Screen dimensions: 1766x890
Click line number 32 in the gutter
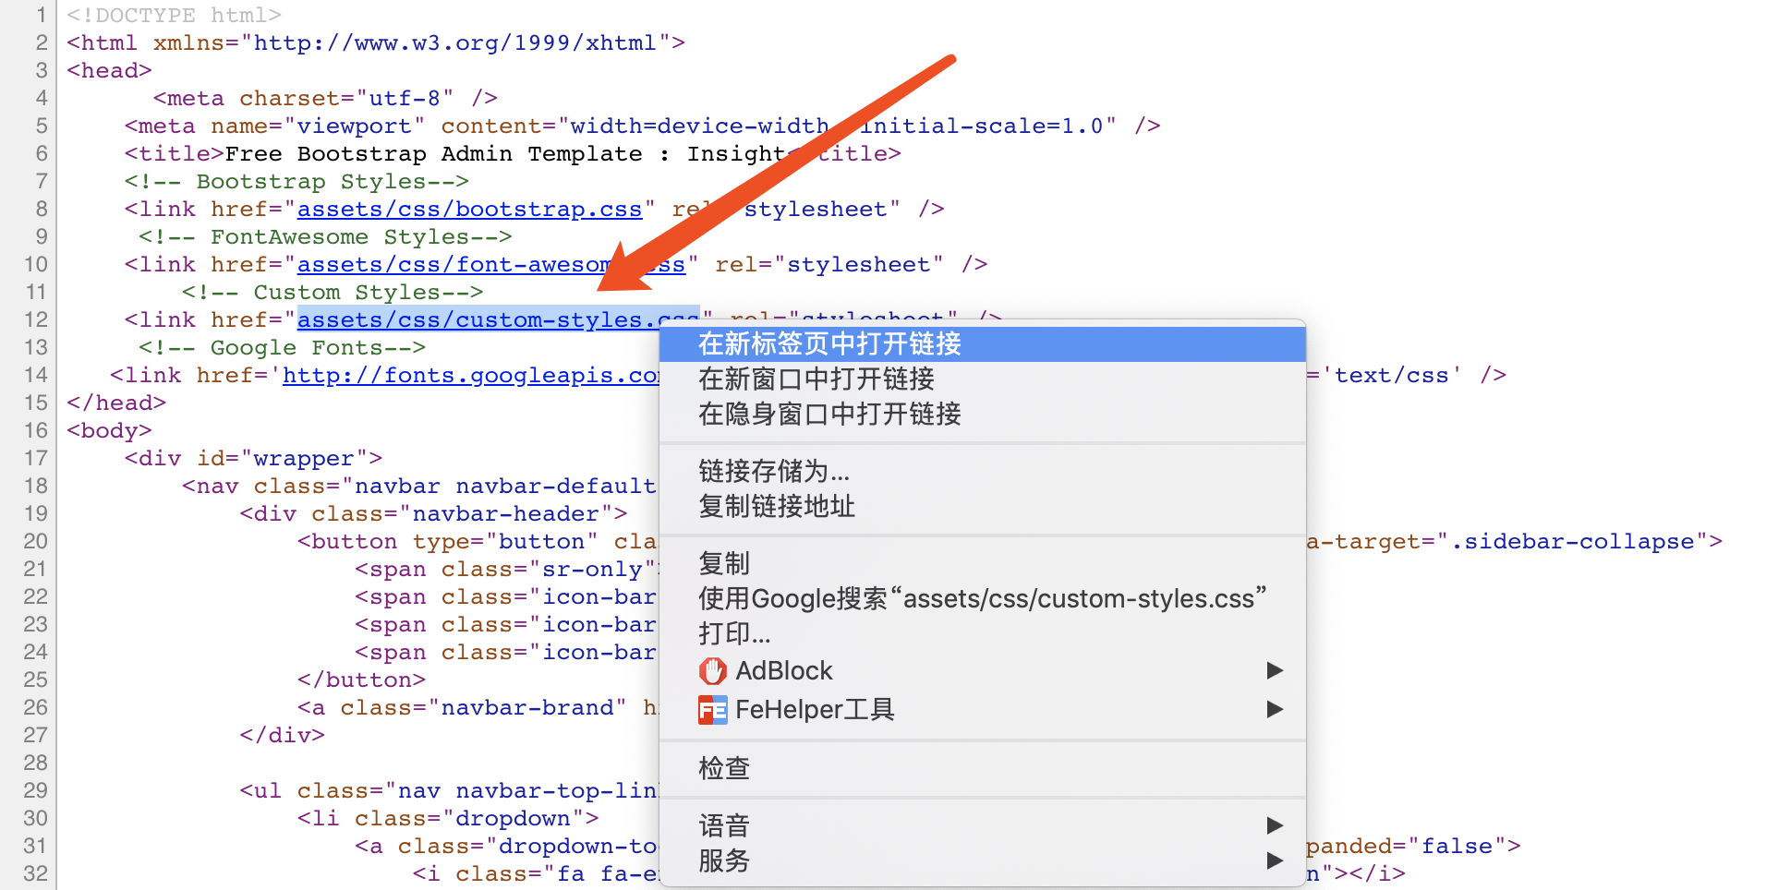(35, 873)
